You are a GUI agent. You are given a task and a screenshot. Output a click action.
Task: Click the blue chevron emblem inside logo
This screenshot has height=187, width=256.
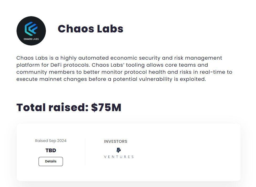[x=31, y=29]
